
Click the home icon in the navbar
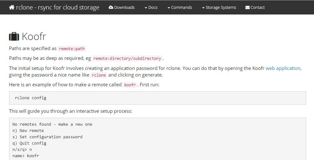tap(12, 7)
